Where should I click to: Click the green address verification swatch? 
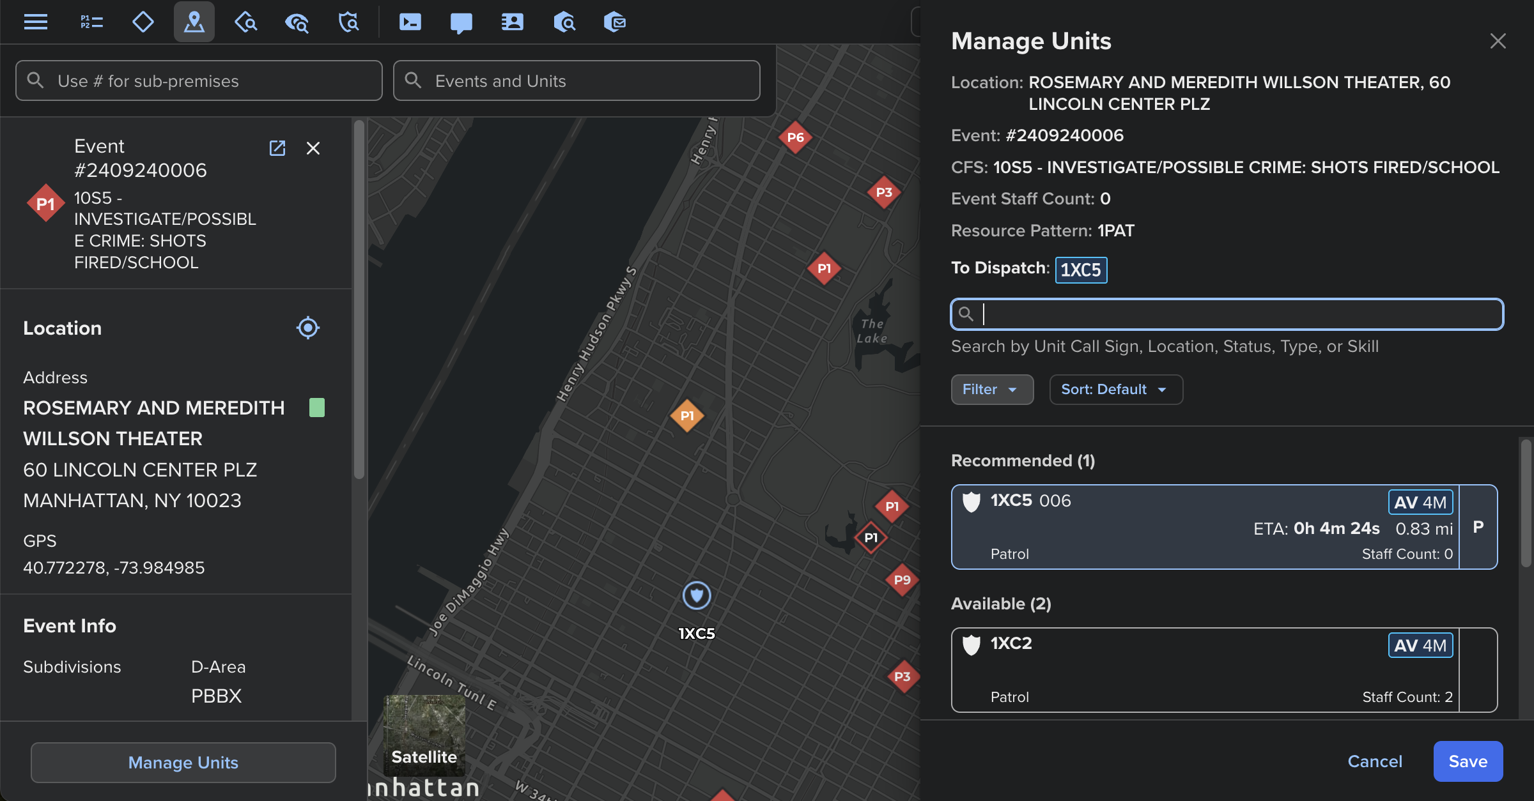317,408
